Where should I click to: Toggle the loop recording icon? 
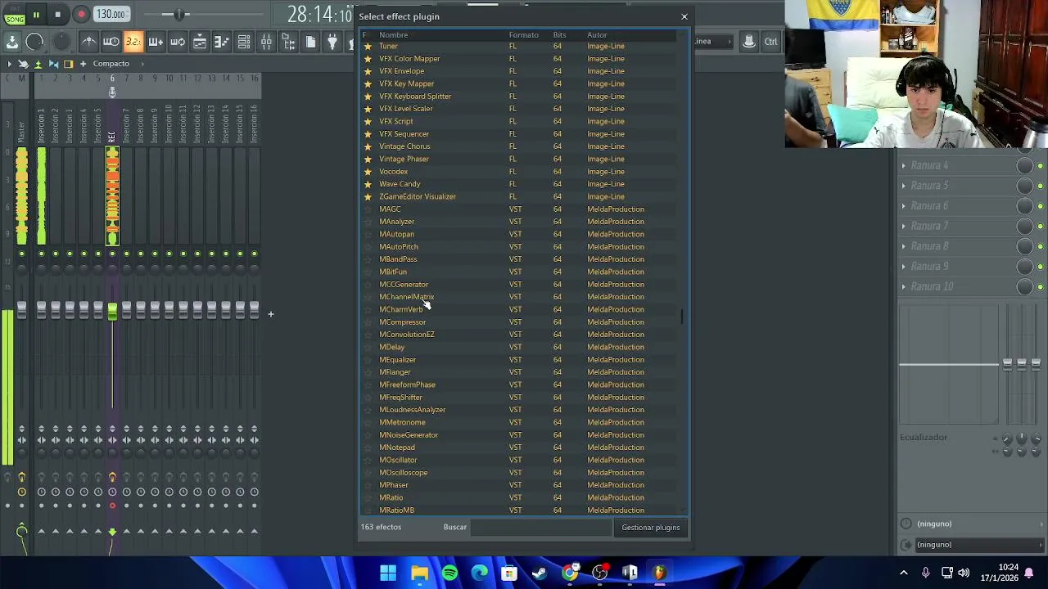[177, 42]
